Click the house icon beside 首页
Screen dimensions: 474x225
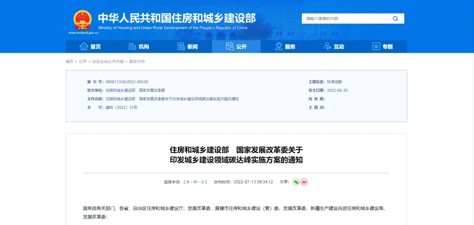83,47
